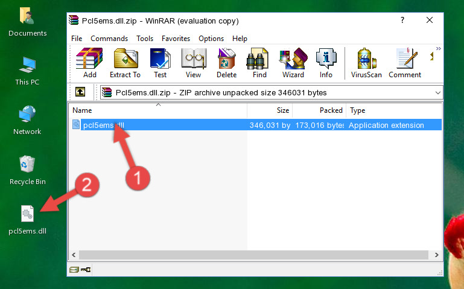
Task: Open the archive path dropdown
Action: (x=438, y=92)
